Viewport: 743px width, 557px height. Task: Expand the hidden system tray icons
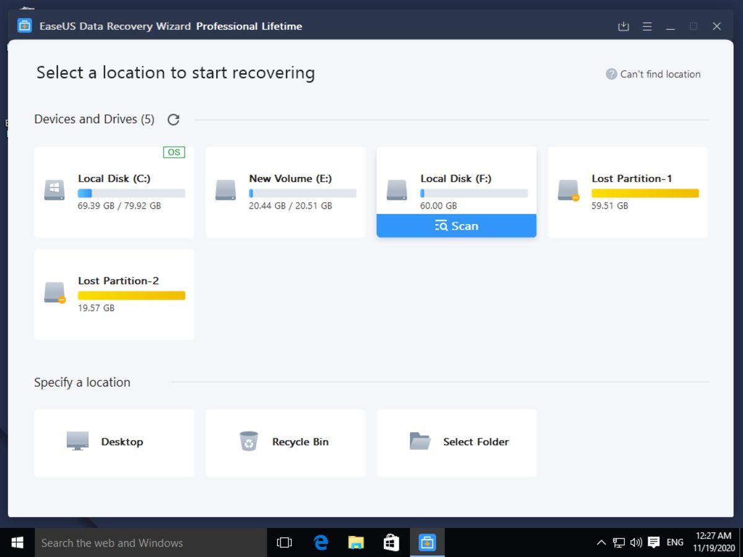click(x=601, y=543)
